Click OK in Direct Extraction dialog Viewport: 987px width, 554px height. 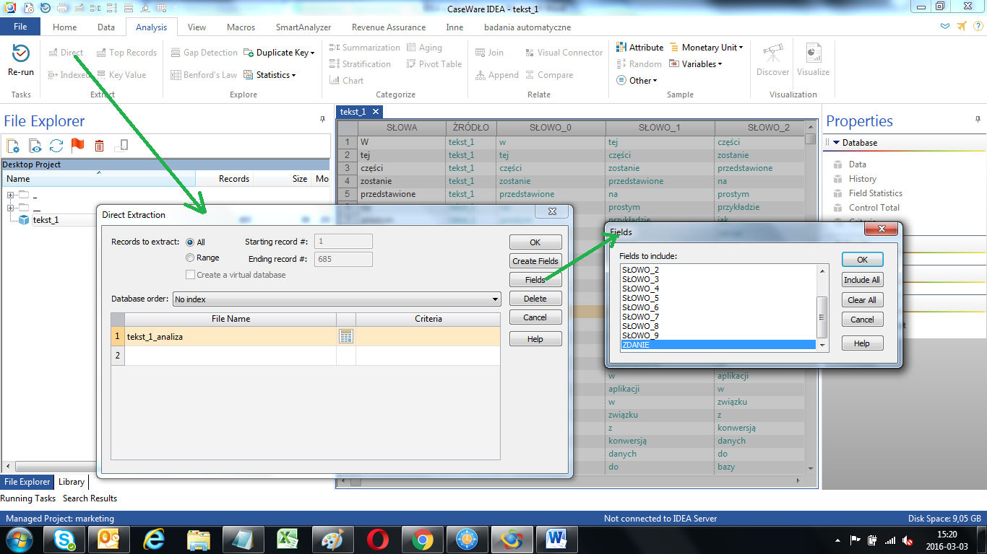(x=535, y=242)
